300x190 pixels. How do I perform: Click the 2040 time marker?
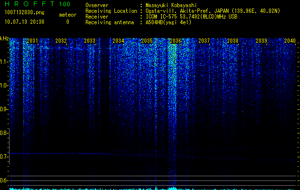pos(290,41)
